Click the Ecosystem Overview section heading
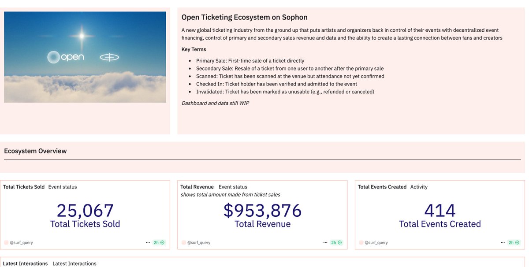 (35, 151)
